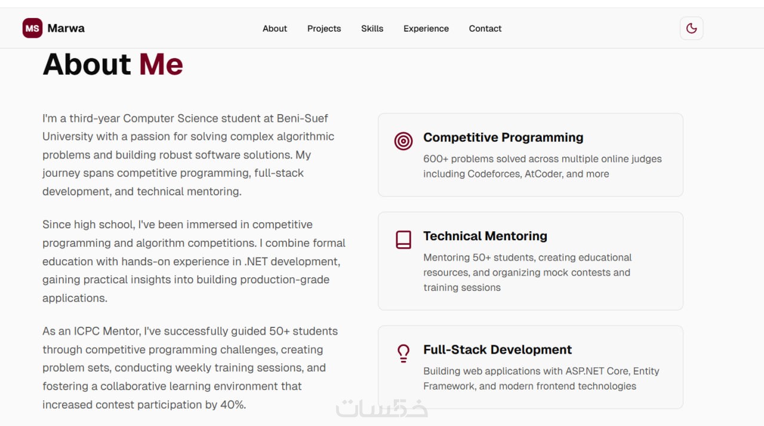Click the third-year Computer Science student paragraph

188,155
